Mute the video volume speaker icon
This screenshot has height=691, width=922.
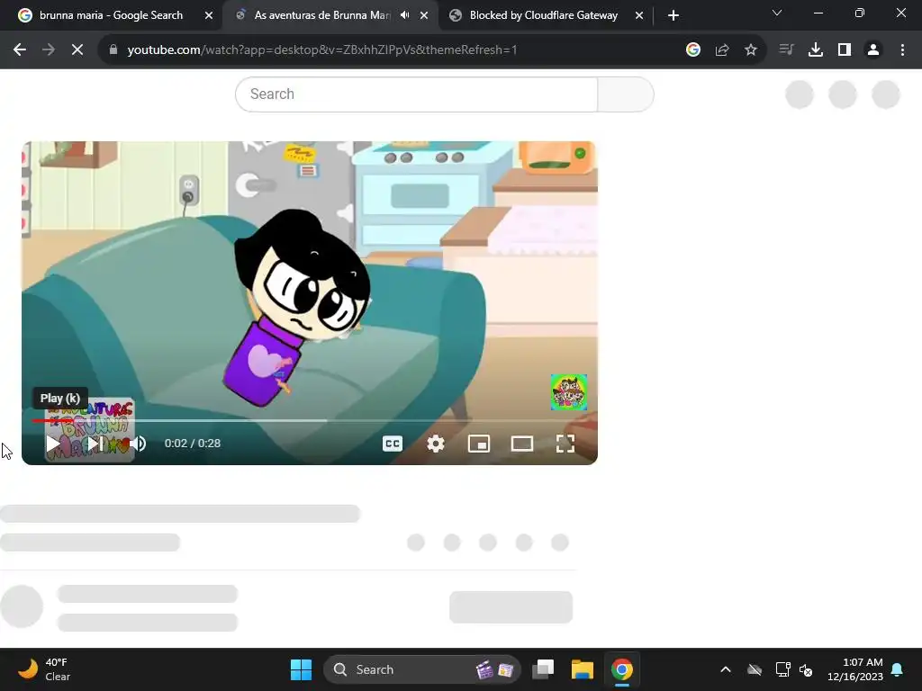pos(139,444)
